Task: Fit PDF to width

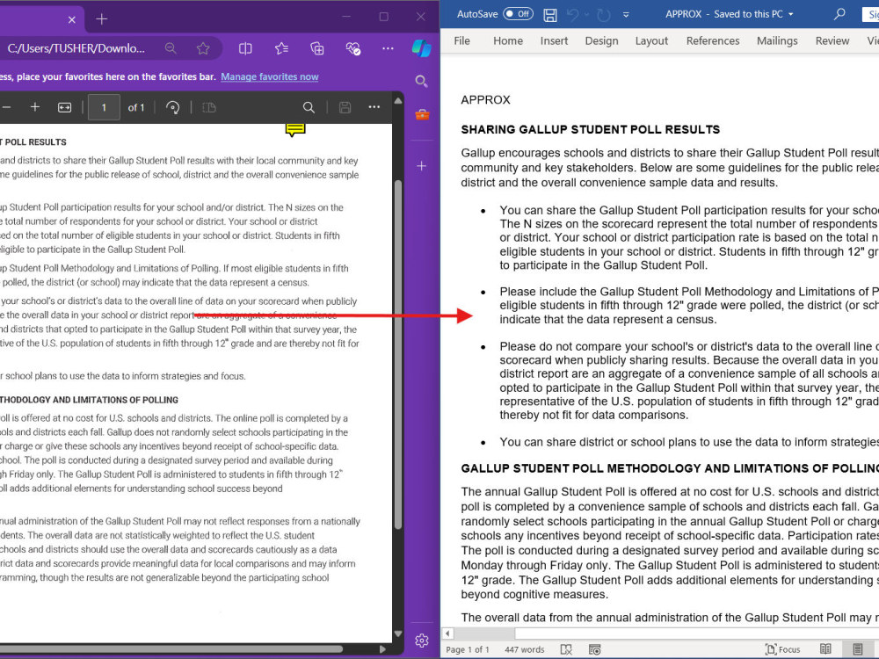Action: pos(64,107)
